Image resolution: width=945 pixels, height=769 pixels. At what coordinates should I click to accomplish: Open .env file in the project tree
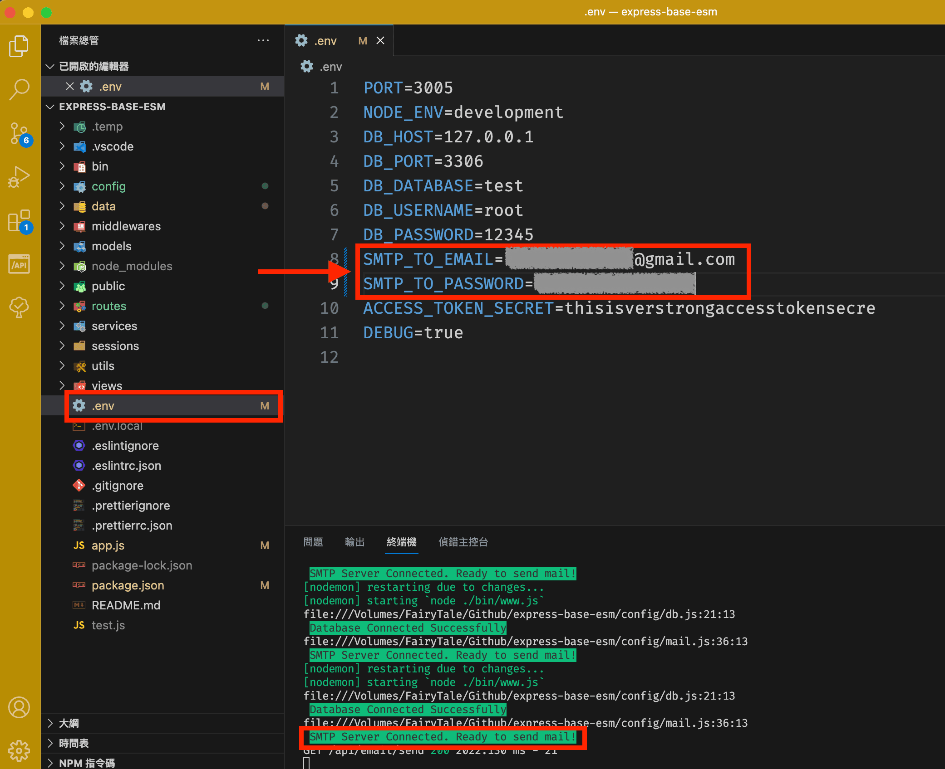[162, 406]
